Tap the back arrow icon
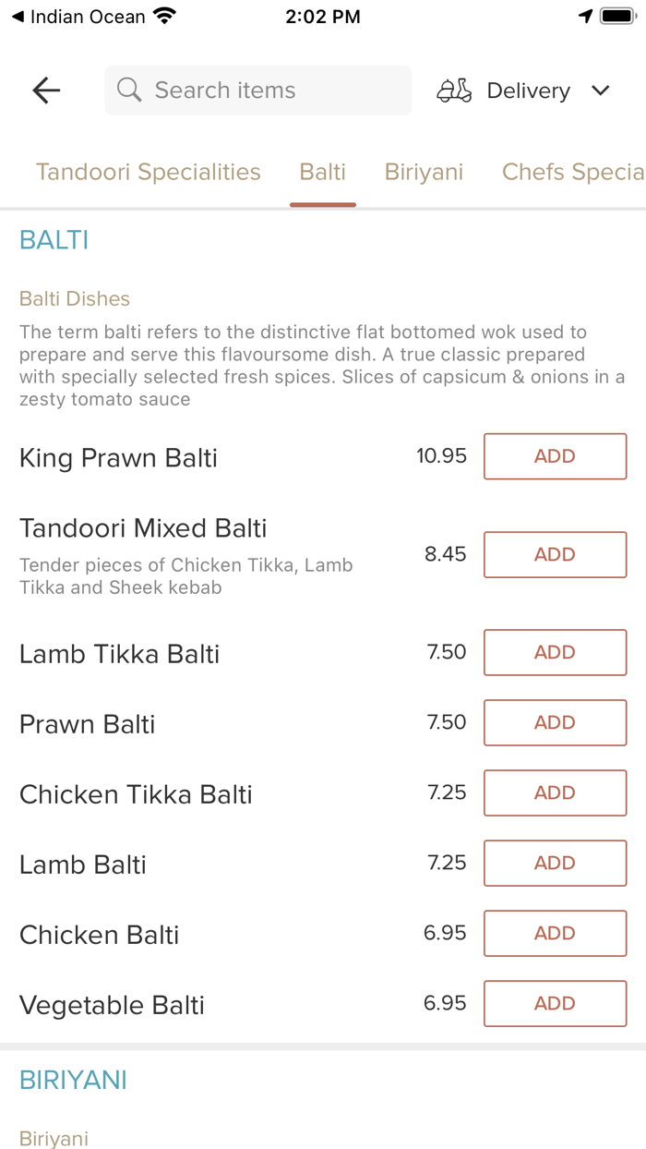 click(x=46, y=90)
